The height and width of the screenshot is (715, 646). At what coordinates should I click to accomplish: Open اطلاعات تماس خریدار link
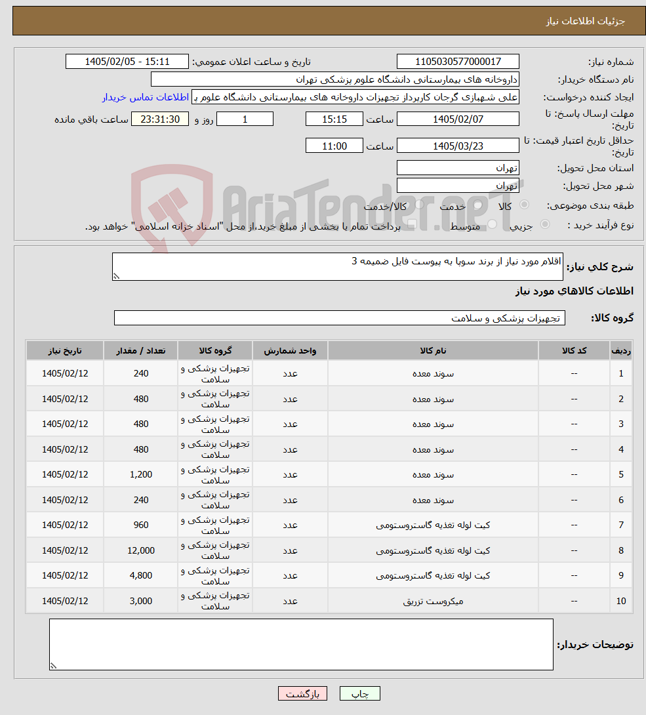(x=146, y=97)
